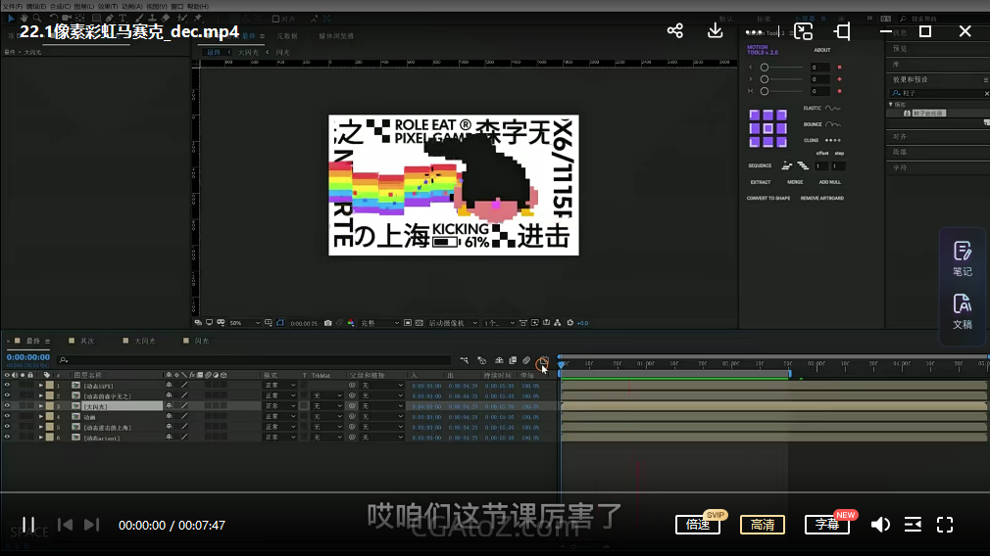Open the 文稿 transcript panel
This screenshot has width=990, height=556.
[962, 311]
